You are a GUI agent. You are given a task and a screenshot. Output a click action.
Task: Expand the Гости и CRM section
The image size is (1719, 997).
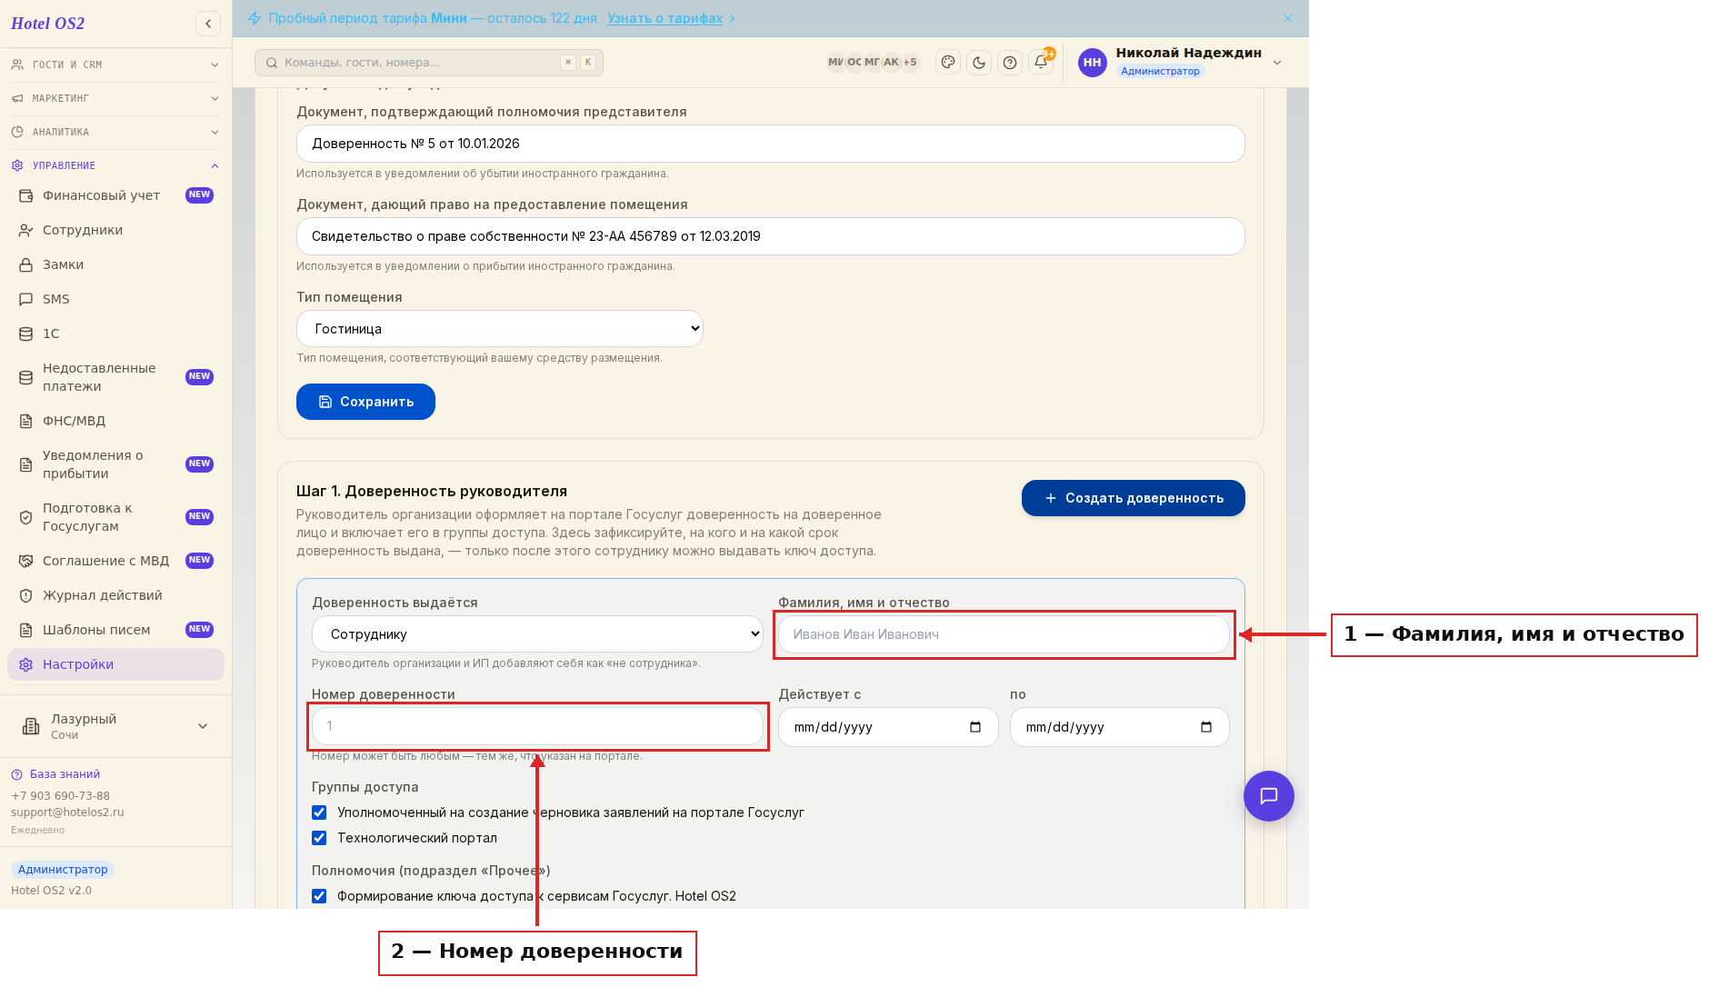115,65
